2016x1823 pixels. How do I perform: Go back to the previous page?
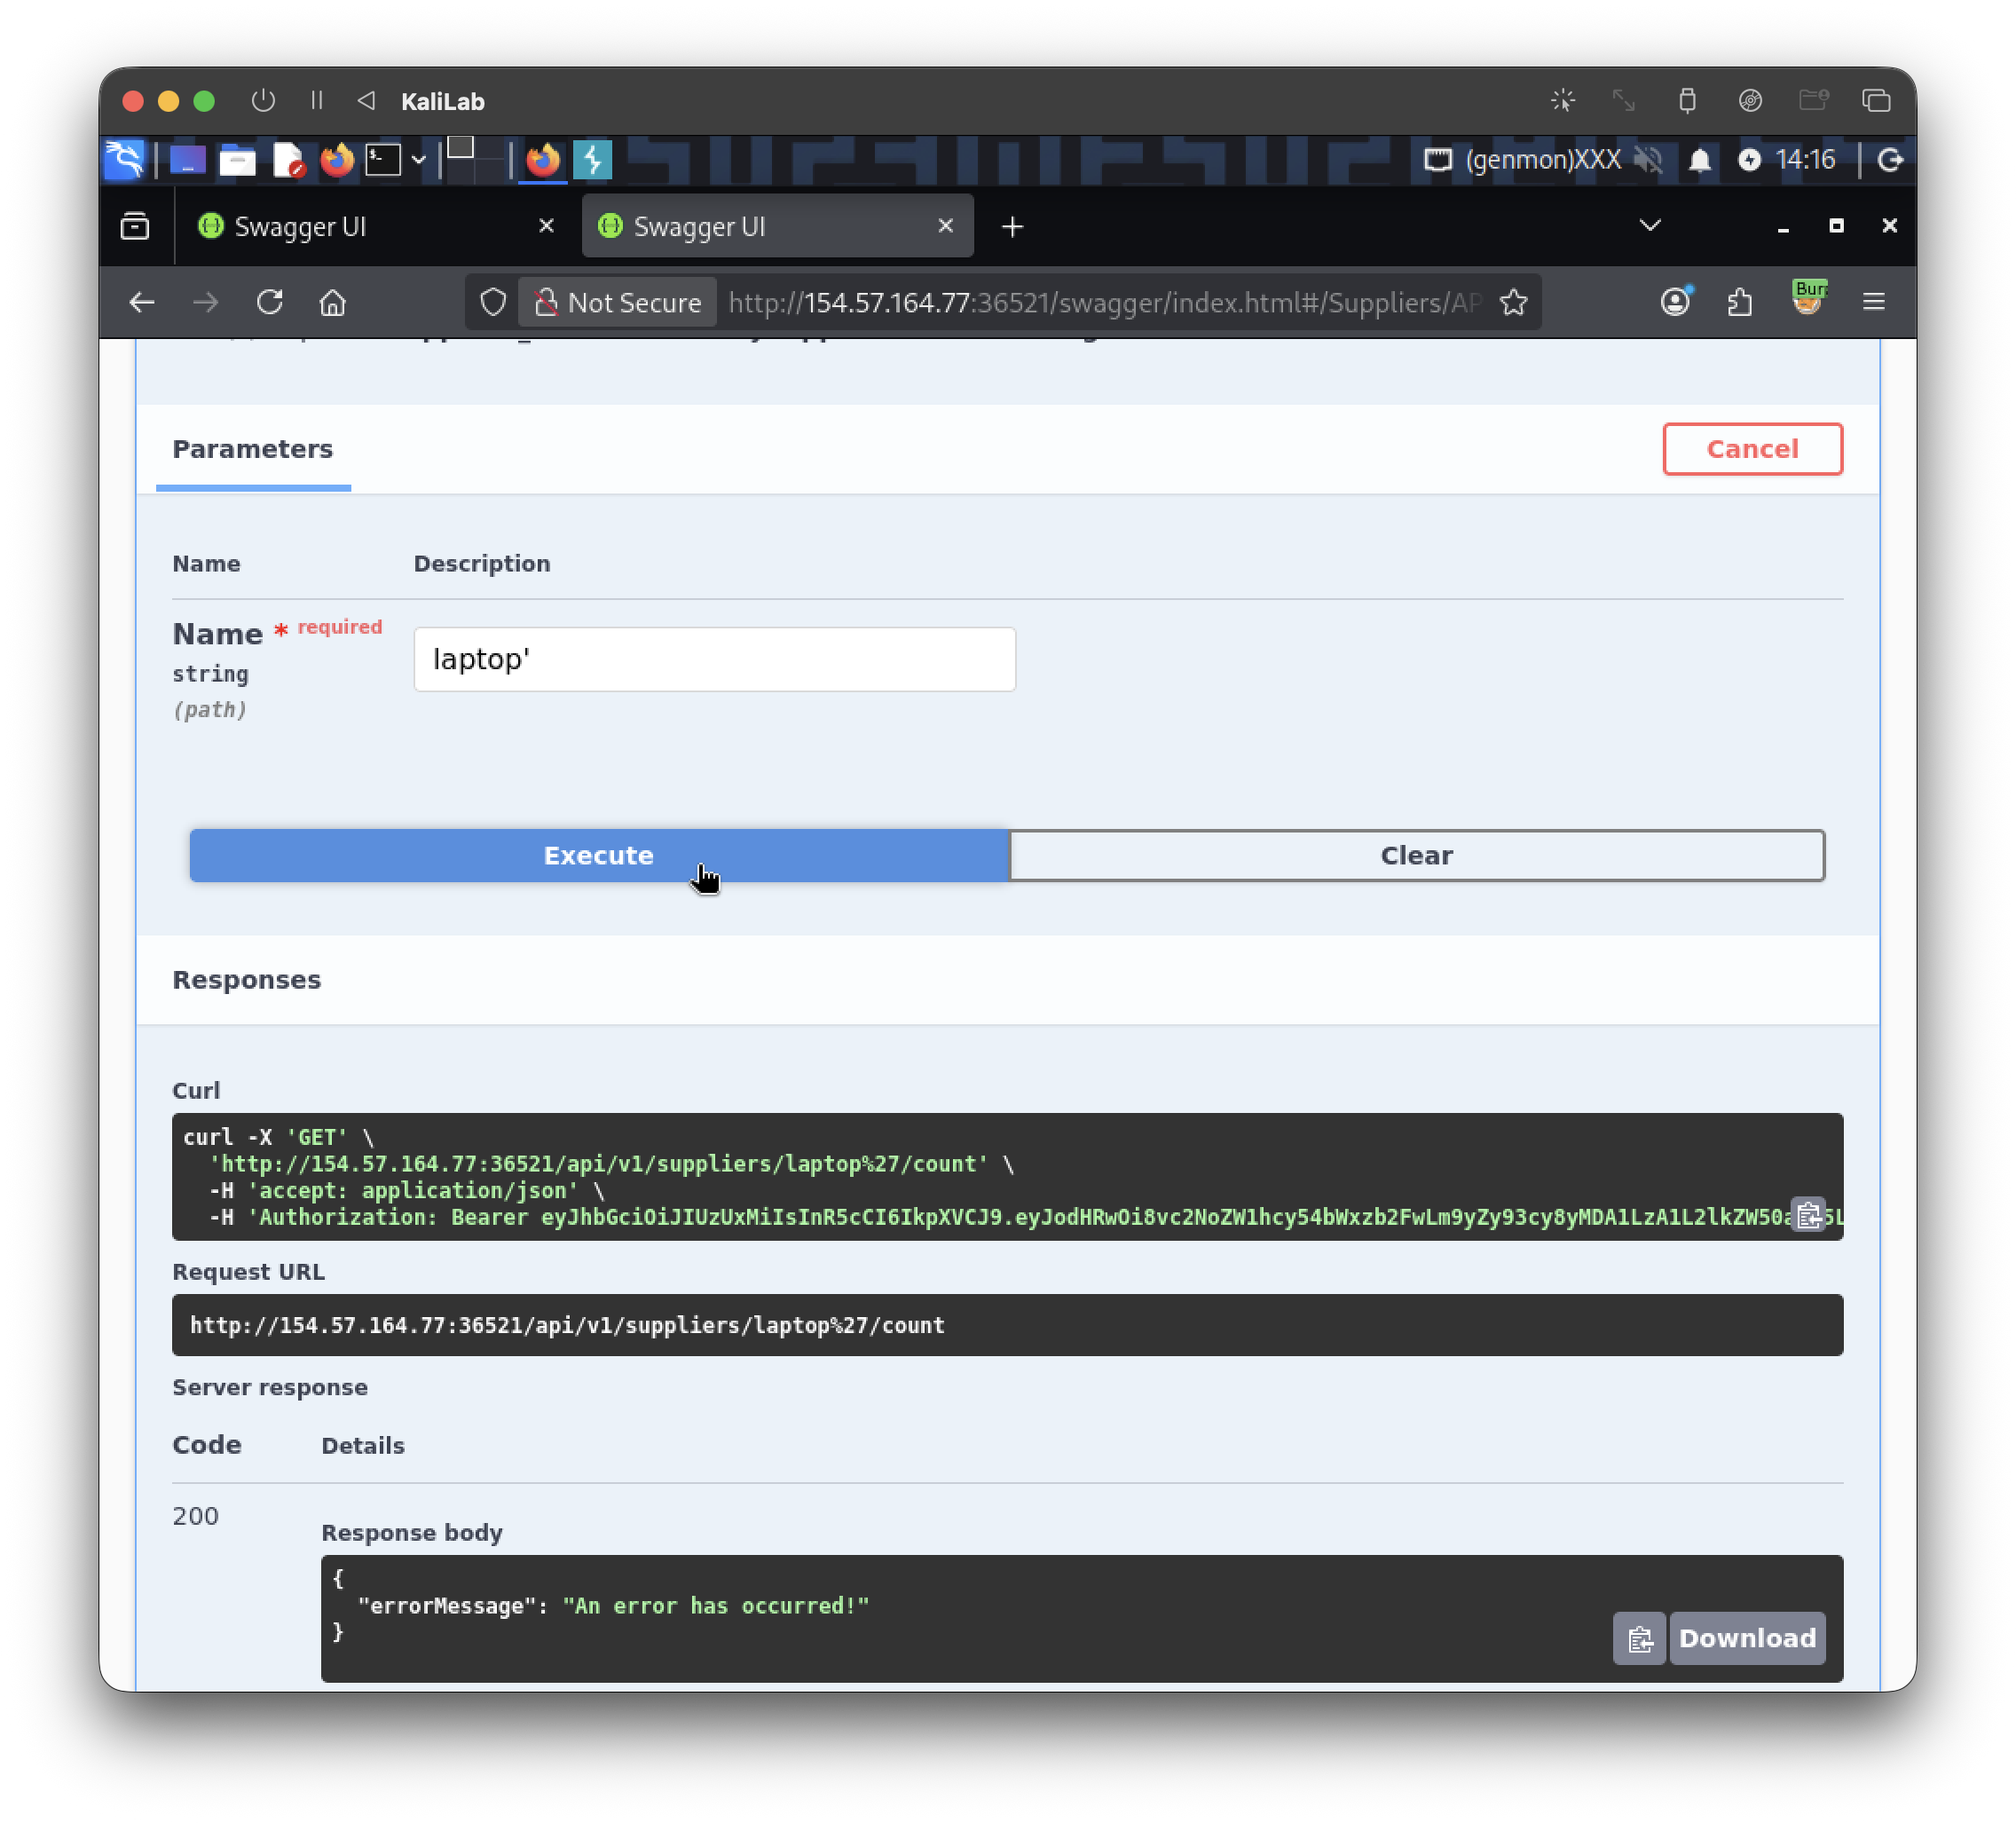click(x=142, y=302)
